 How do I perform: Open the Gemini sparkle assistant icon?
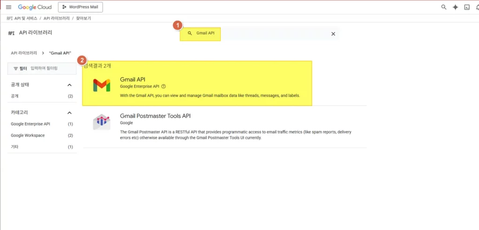click(x=456, y=7)
